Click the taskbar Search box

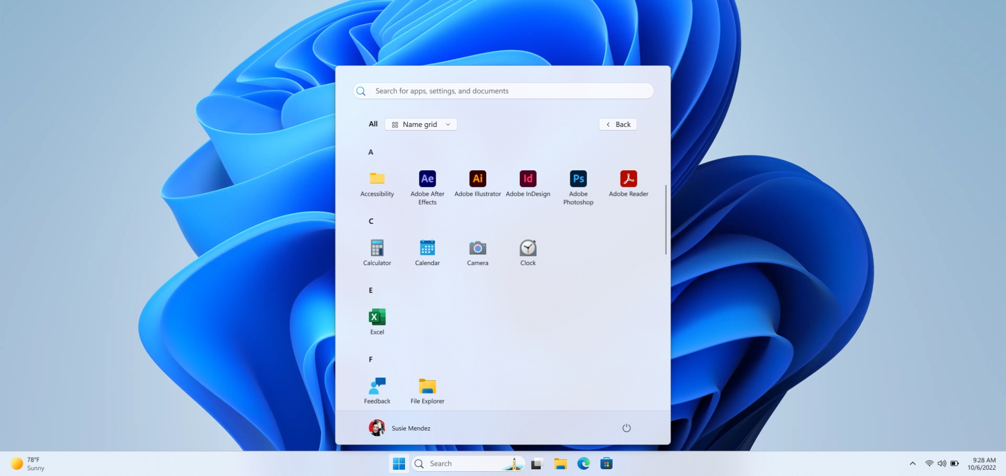pyautogui.click(x=469, y=464)
